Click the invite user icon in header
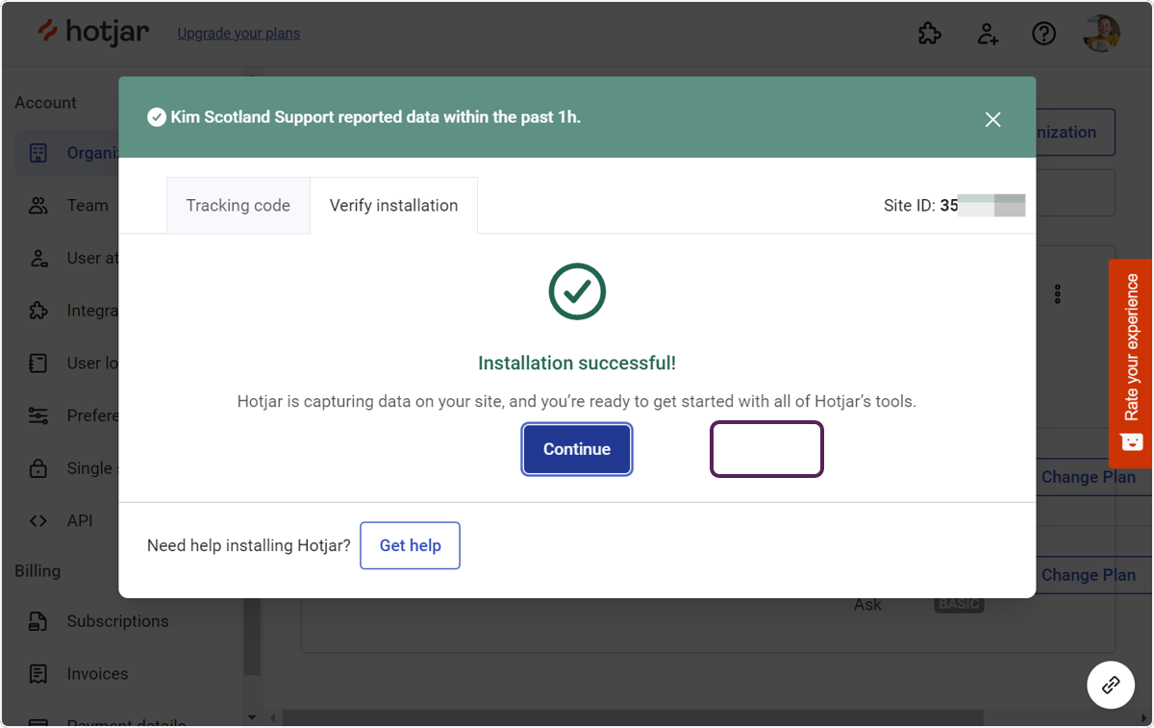 (988, 34)
